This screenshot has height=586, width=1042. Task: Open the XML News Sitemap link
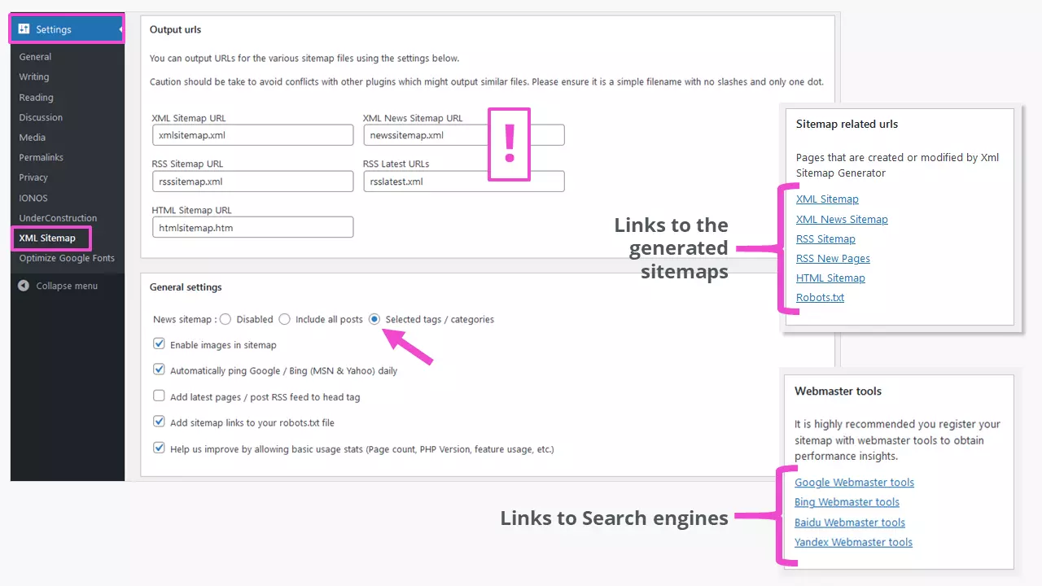click(842, 219)
